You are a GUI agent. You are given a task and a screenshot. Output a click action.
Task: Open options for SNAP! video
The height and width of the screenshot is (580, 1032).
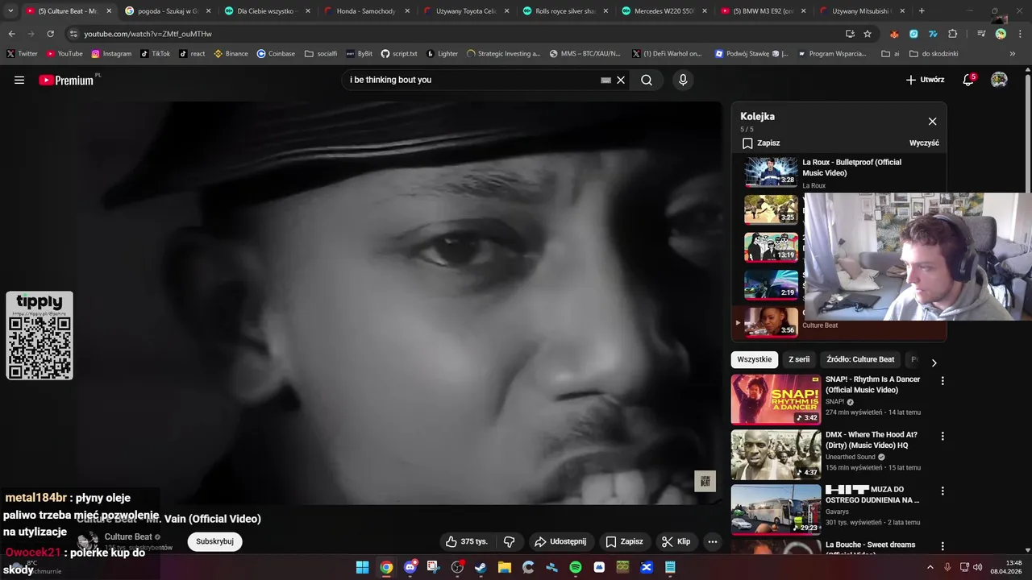coord(943,381)
